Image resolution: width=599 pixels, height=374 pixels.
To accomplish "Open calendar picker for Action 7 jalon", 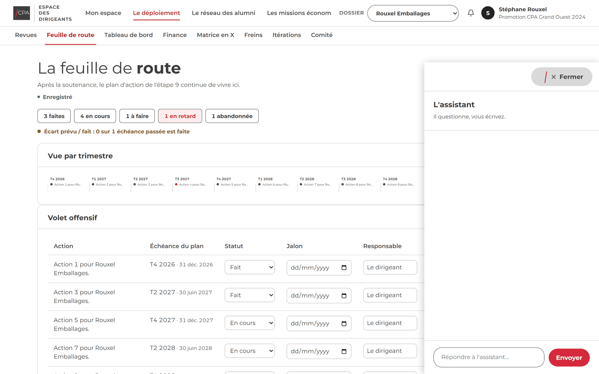I will [x=344, y=352].
